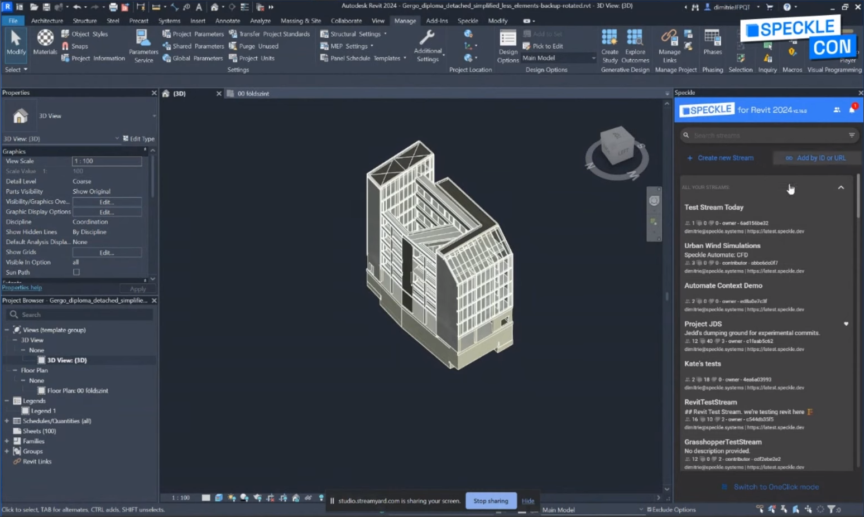The width and height of the screenshot is (864, 517).
Task: Click Edit Type in Properties
Action: (x=139, y=139)
